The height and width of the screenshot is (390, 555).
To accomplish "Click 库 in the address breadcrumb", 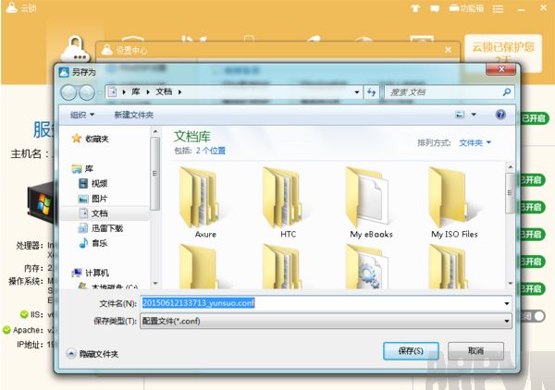I will (136, 91).
